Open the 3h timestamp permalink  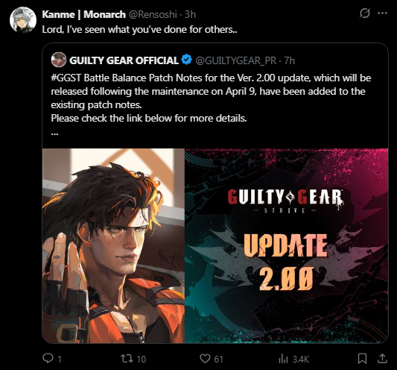pos(190,14)
